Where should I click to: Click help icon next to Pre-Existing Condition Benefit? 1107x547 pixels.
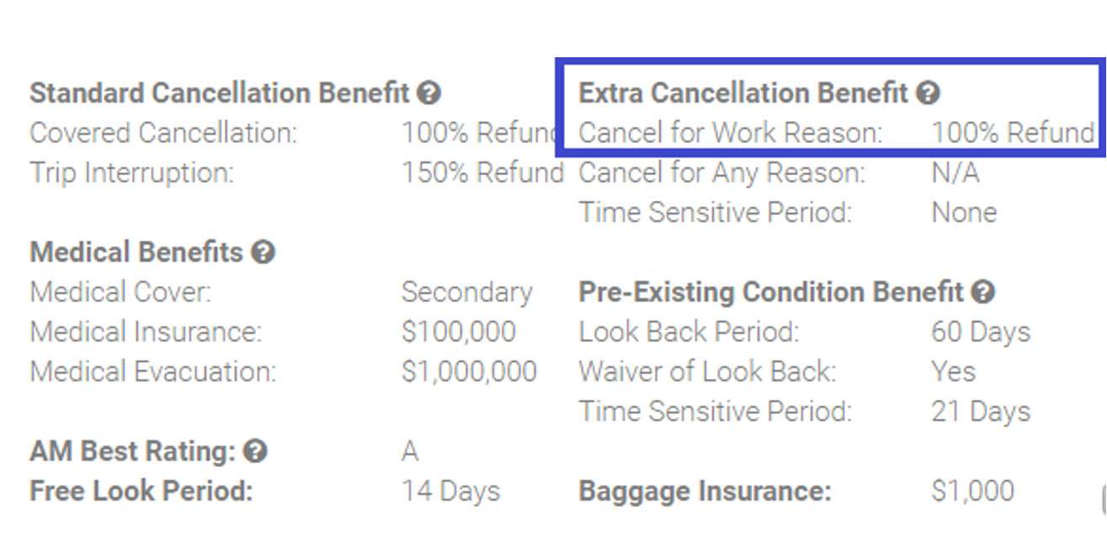[x=982, y=292]
